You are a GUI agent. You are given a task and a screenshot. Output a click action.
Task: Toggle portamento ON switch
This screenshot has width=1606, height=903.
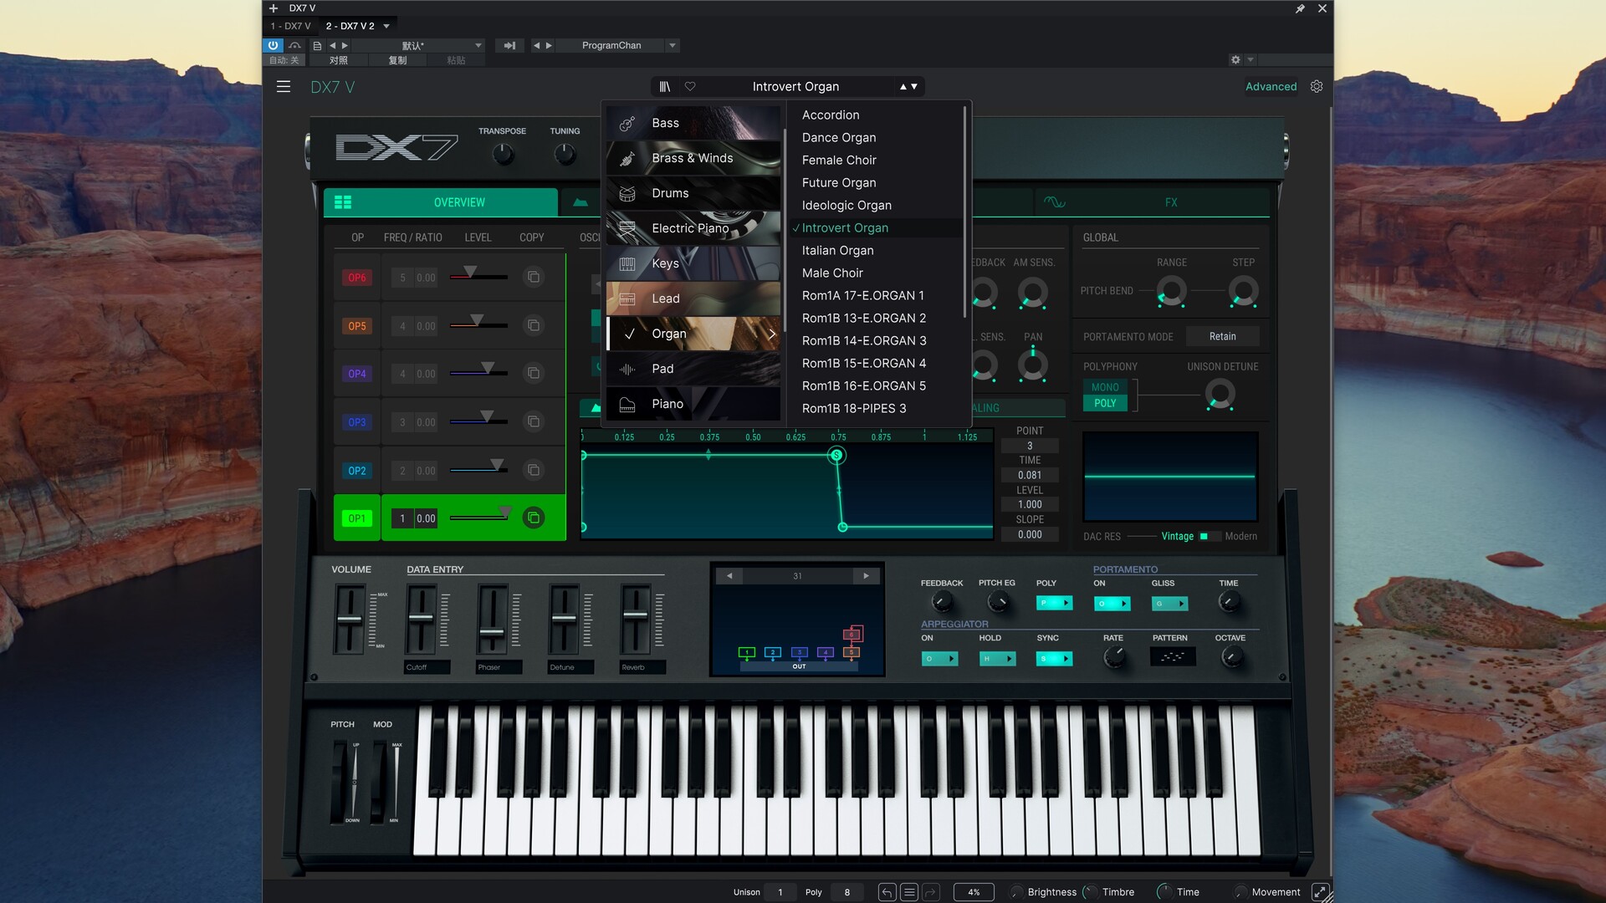coord(1112,604)
